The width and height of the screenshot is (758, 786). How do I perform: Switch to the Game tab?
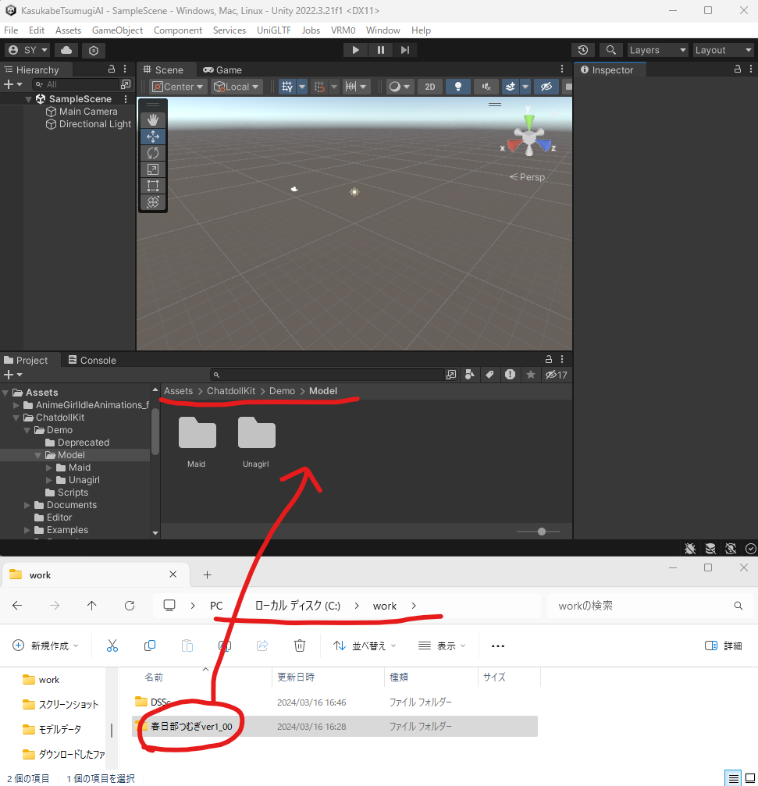222,69
